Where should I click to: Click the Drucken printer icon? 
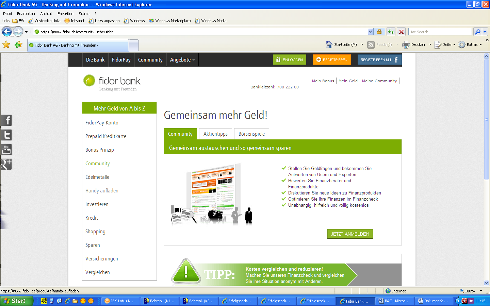coord(406,45)
